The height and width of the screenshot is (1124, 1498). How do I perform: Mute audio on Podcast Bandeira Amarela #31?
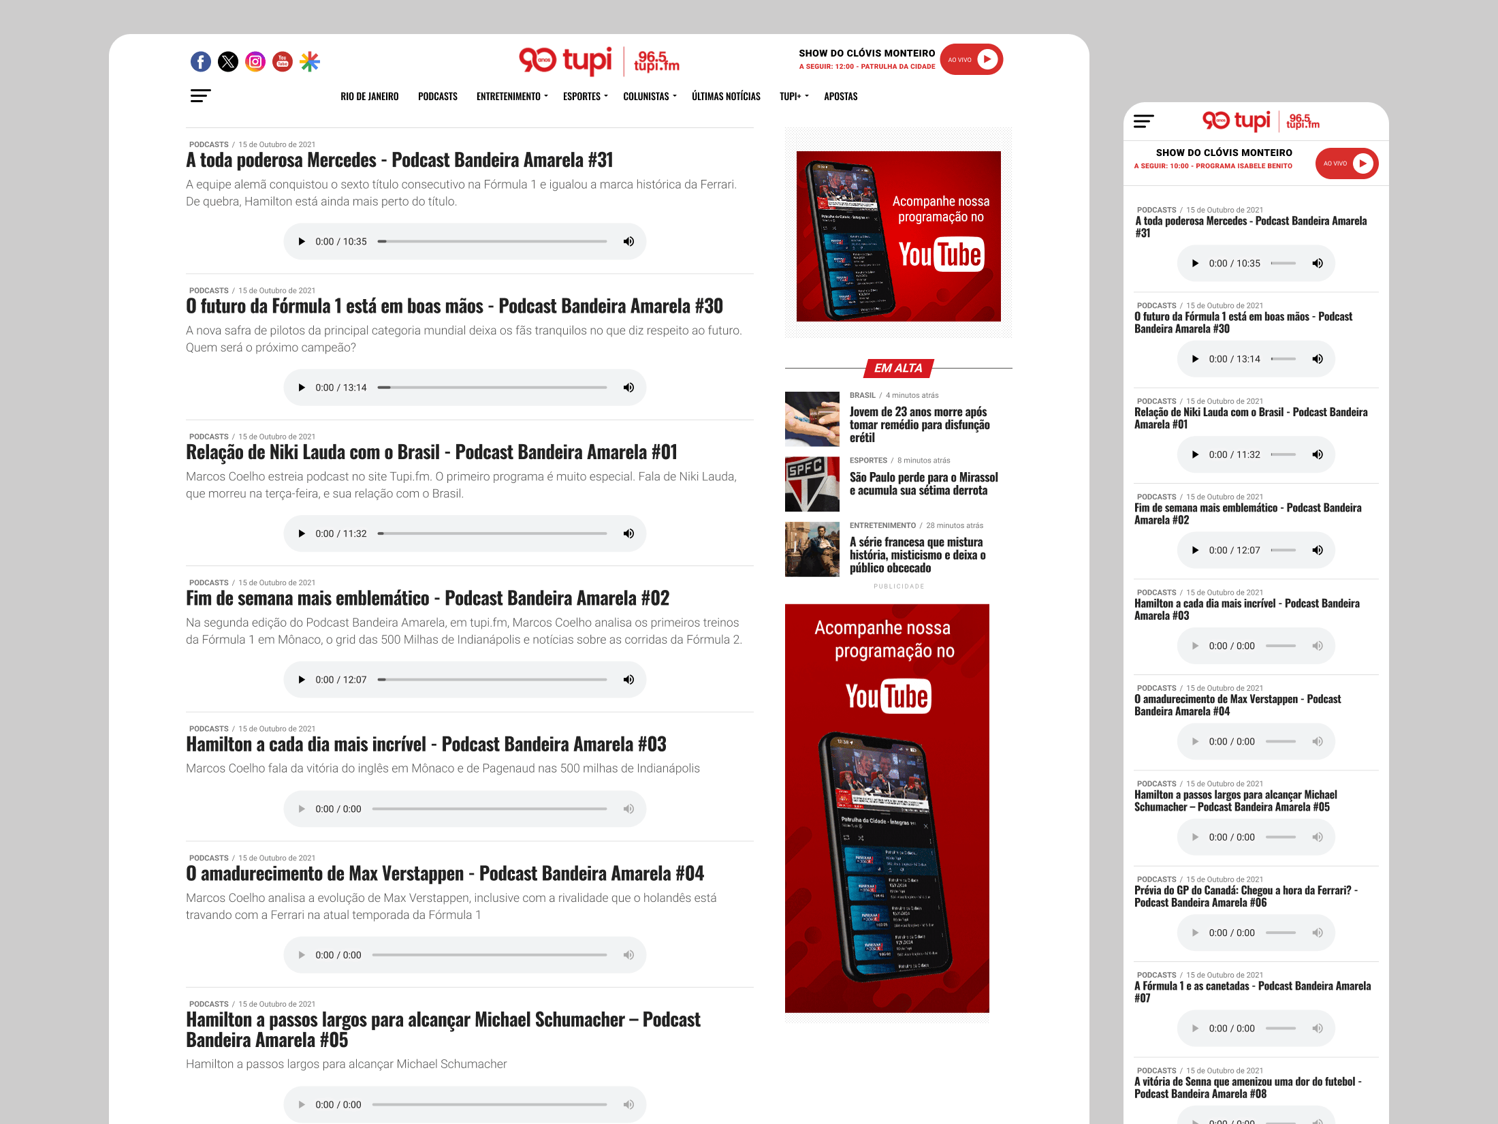[628, 241]
